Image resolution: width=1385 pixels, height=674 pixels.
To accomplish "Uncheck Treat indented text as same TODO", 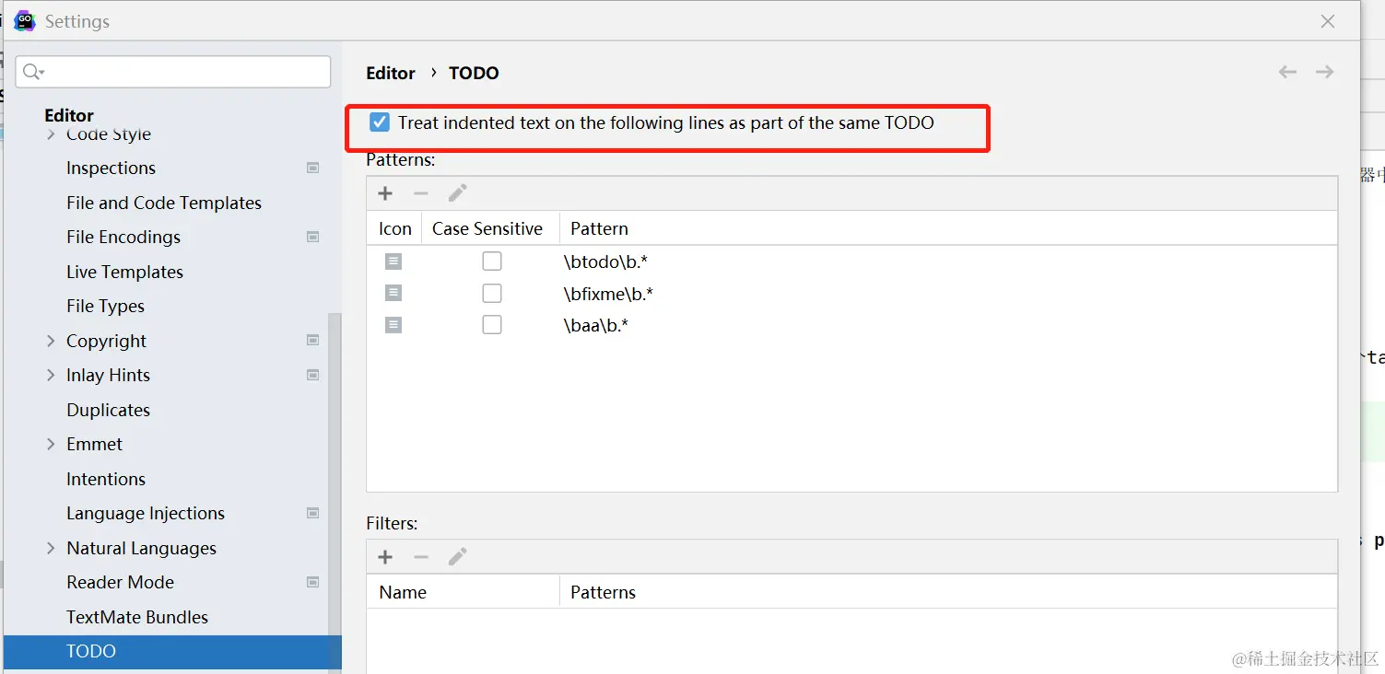I will point(379,122).
